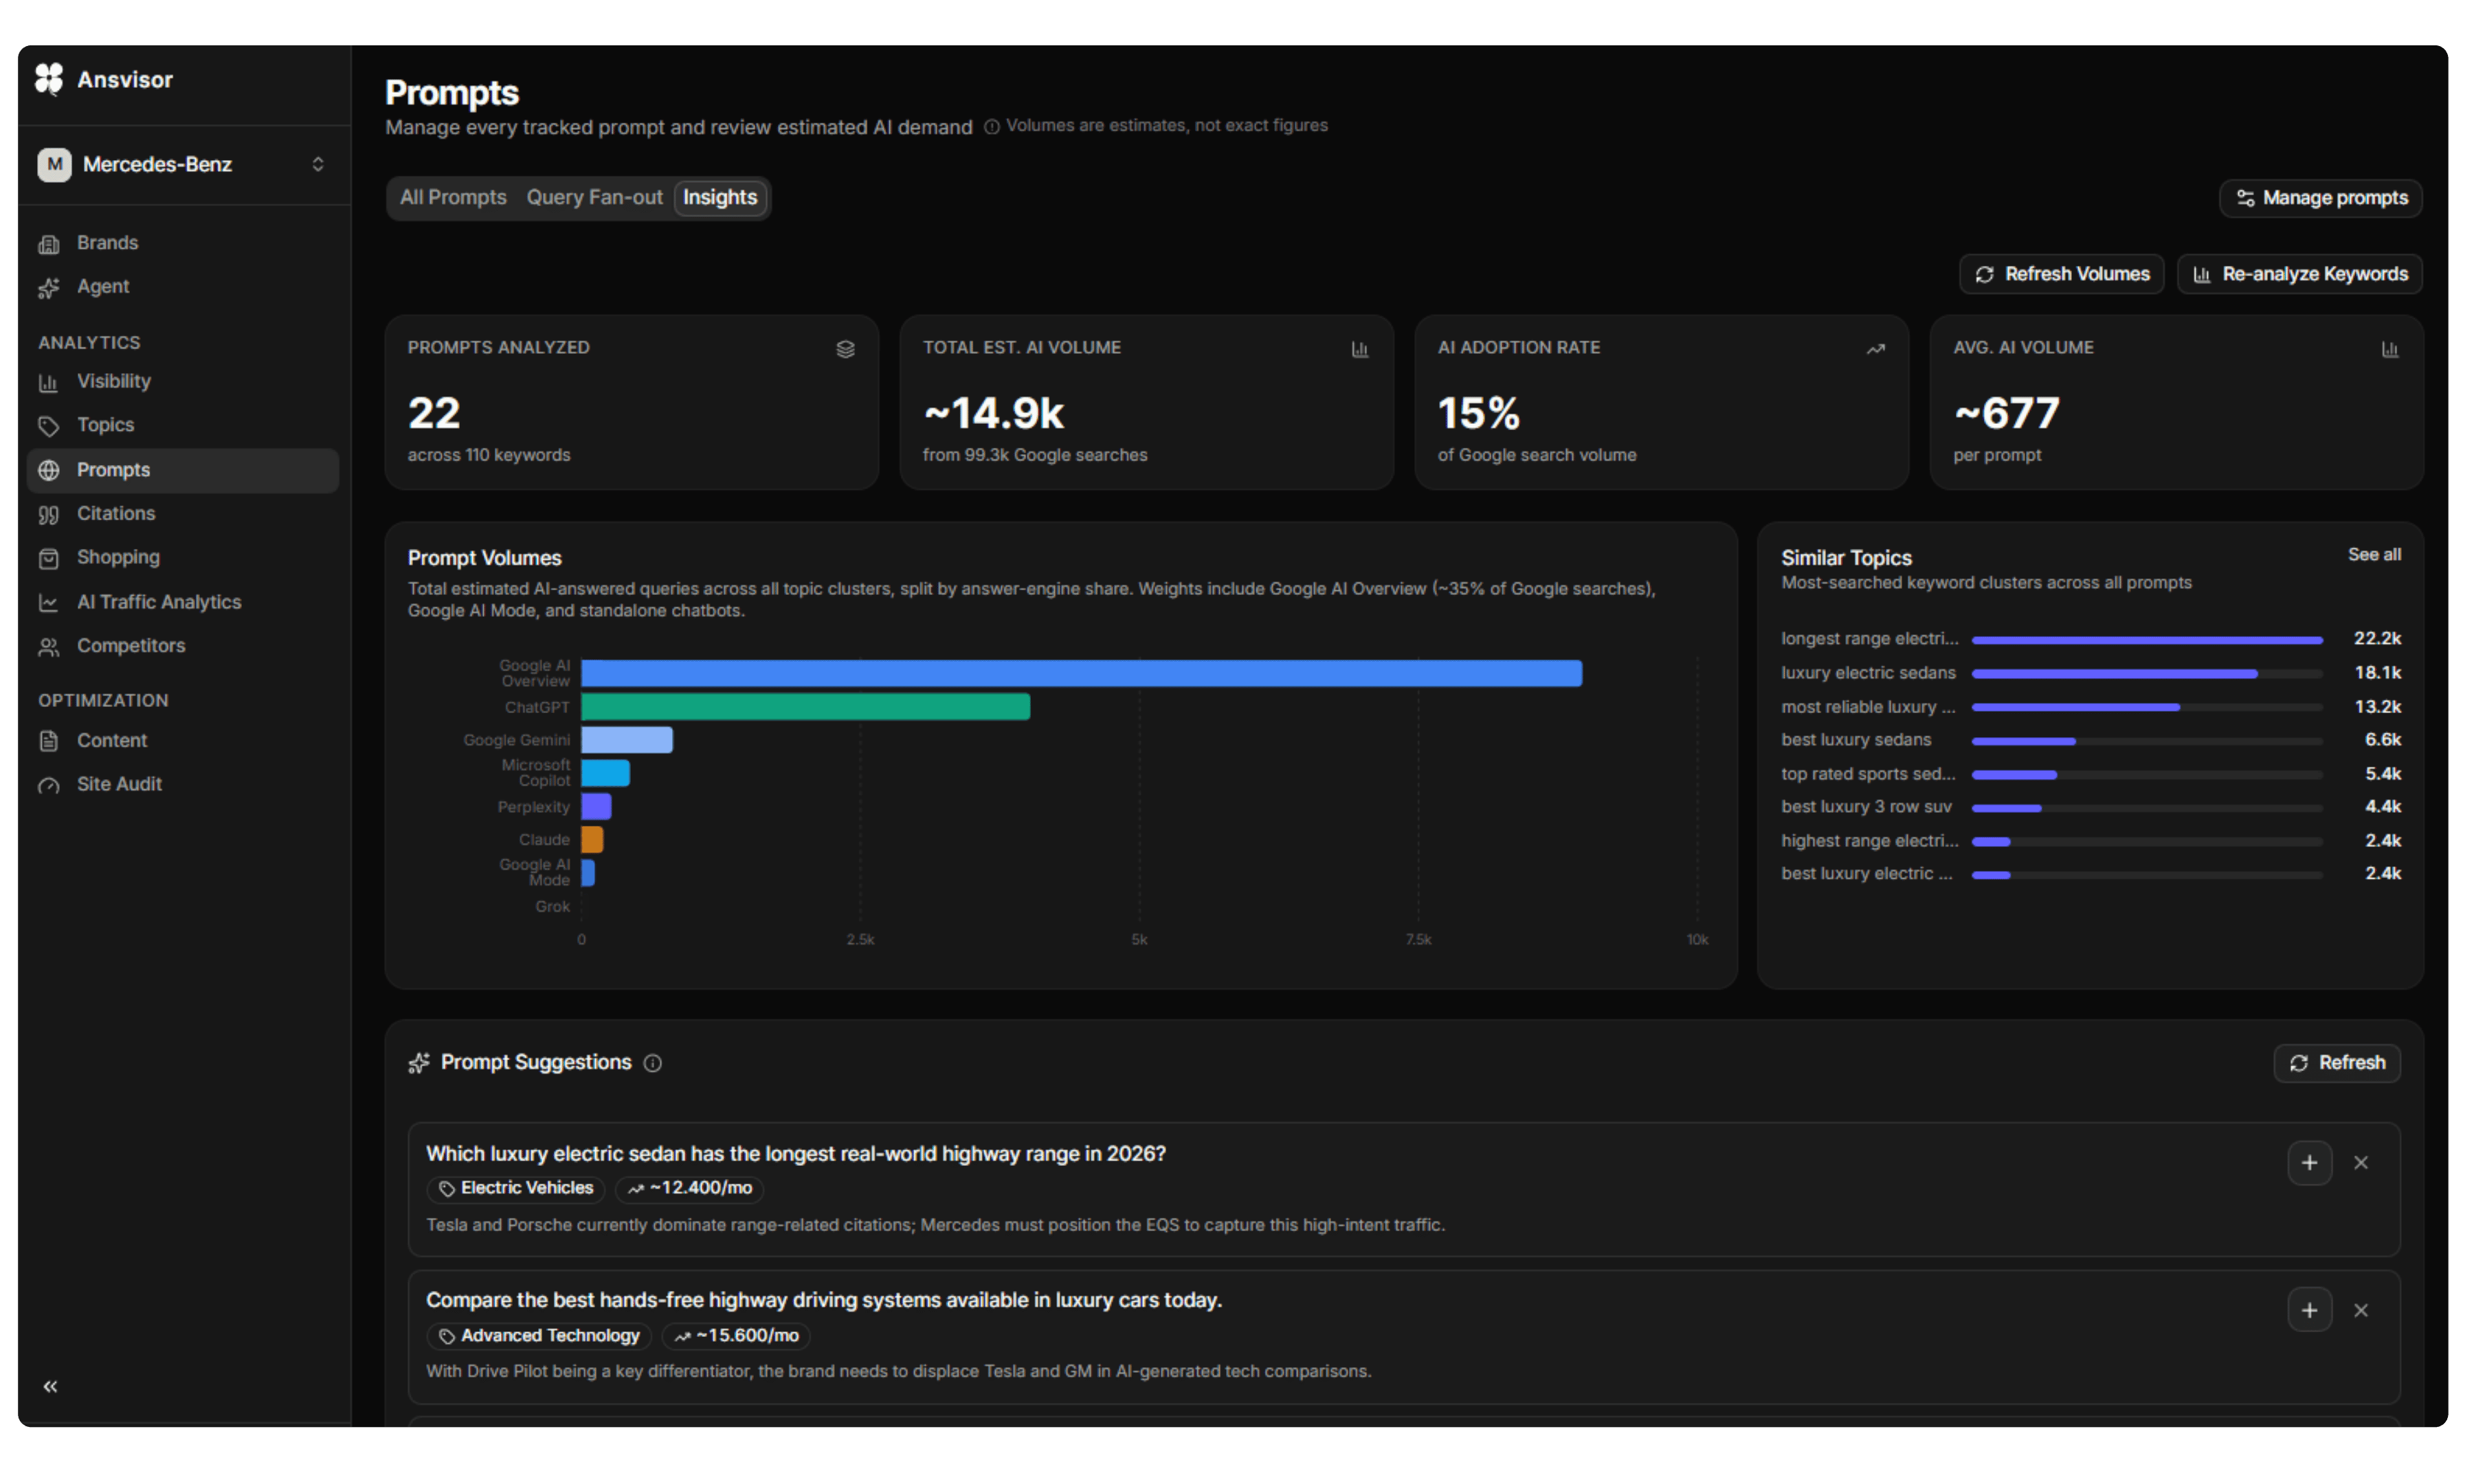Click the chart icon on Total Est. AI Volume card
The image size is (2474, 1484).
tap(1359, 349)
